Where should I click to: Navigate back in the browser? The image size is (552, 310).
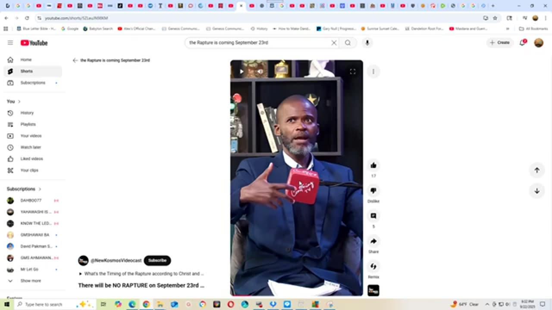coord(6,18)
